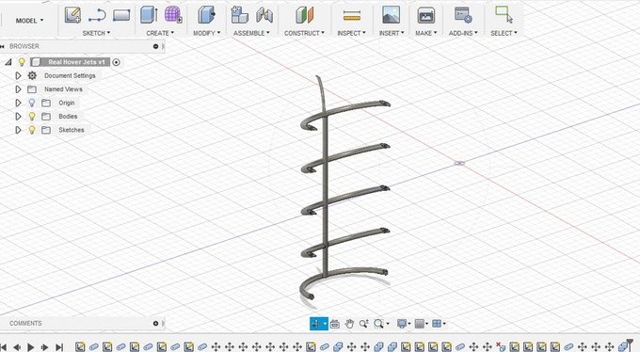
Task: Open the MODEL workspace dropdown
Action: click(x=29, y=21)
